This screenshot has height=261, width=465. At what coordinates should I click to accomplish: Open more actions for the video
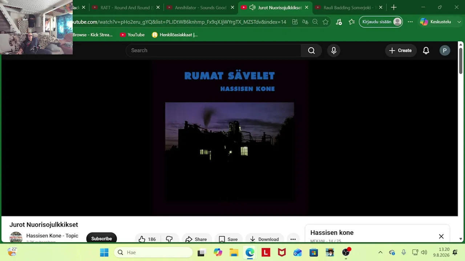click(293, 239)
